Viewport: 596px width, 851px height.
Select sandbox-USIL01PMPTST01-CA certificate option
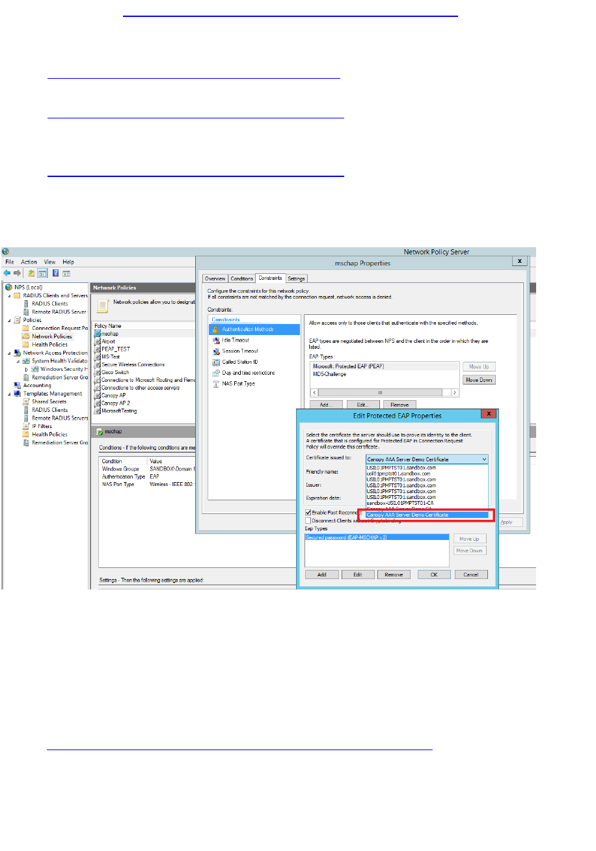[427, 503]
